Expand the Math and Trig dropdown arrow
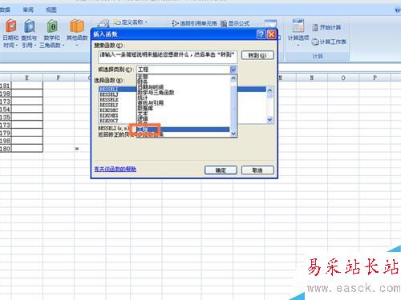Image resolution: width=401 pixels, height=300 pixels. coord(63,46)
